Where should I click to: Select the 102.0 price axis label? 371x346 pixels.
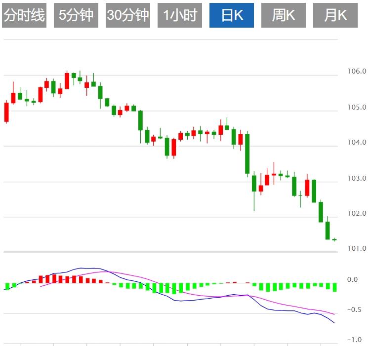[x=357, y=214]
